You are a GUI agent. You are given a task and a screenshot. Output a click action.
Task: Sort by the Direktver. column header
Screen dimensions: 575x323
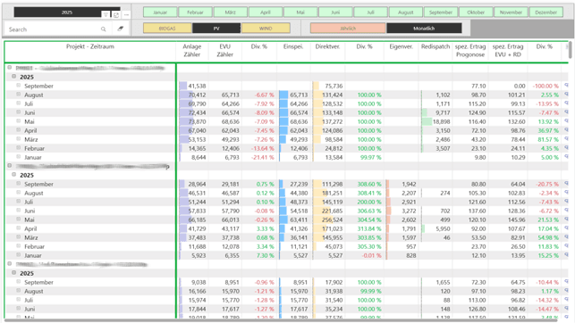[327, 46]
